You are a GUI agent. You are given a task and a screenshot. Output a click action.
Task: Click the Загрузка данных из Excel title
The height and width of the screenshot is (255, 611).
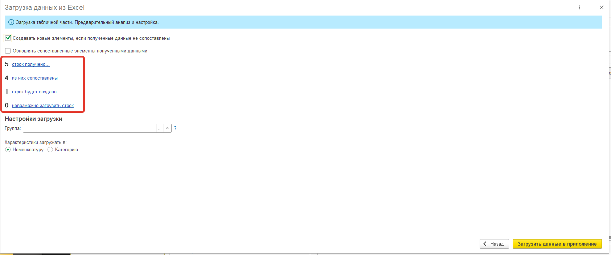[45, 8]
